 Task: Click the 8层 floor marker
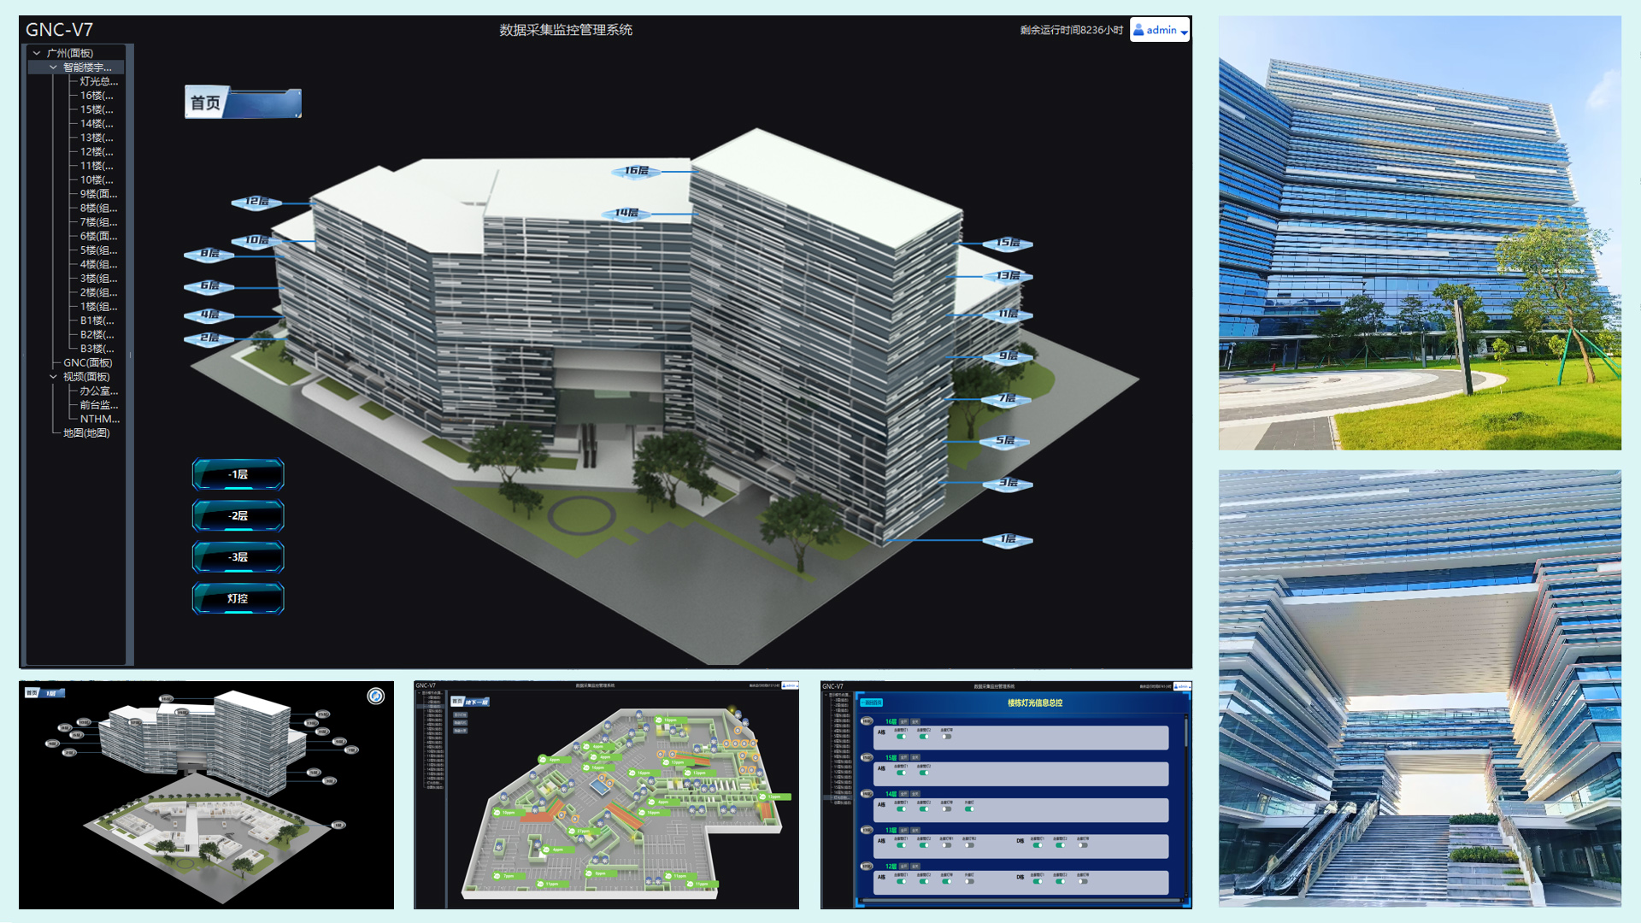(209, 254)
